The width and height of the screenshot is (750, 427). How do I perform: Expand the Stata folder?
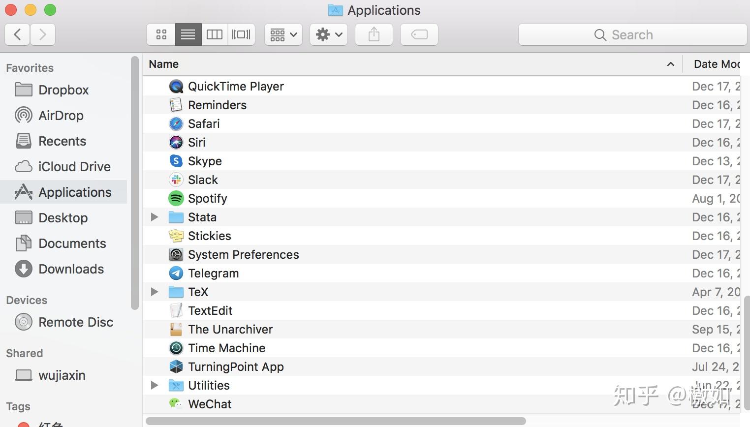[154, 217]
